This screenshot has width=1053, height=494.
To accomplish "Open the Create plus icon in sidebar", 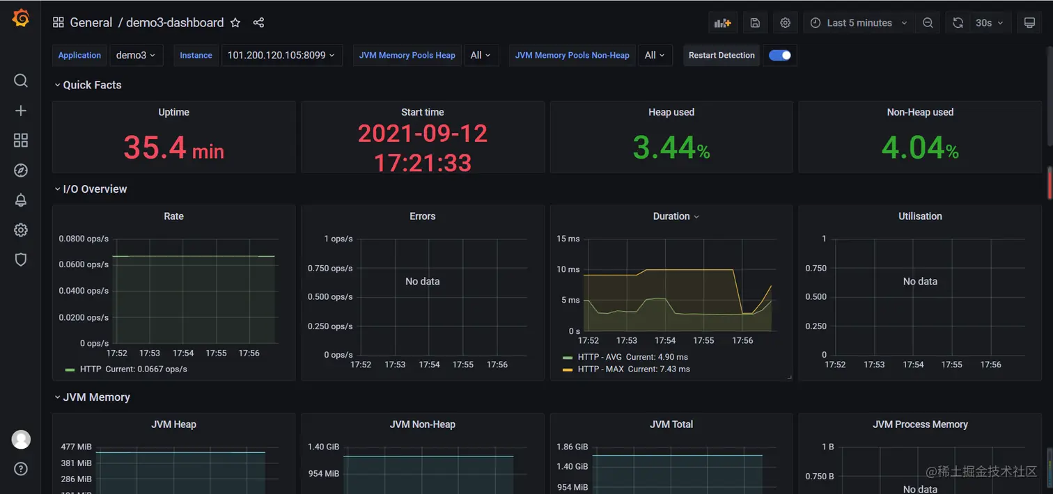I will pos(21,111).
